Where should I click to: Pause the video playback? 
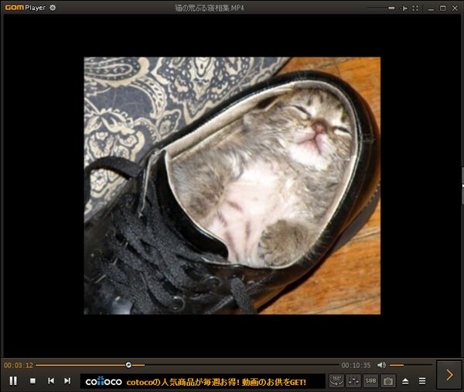(13, 380)
